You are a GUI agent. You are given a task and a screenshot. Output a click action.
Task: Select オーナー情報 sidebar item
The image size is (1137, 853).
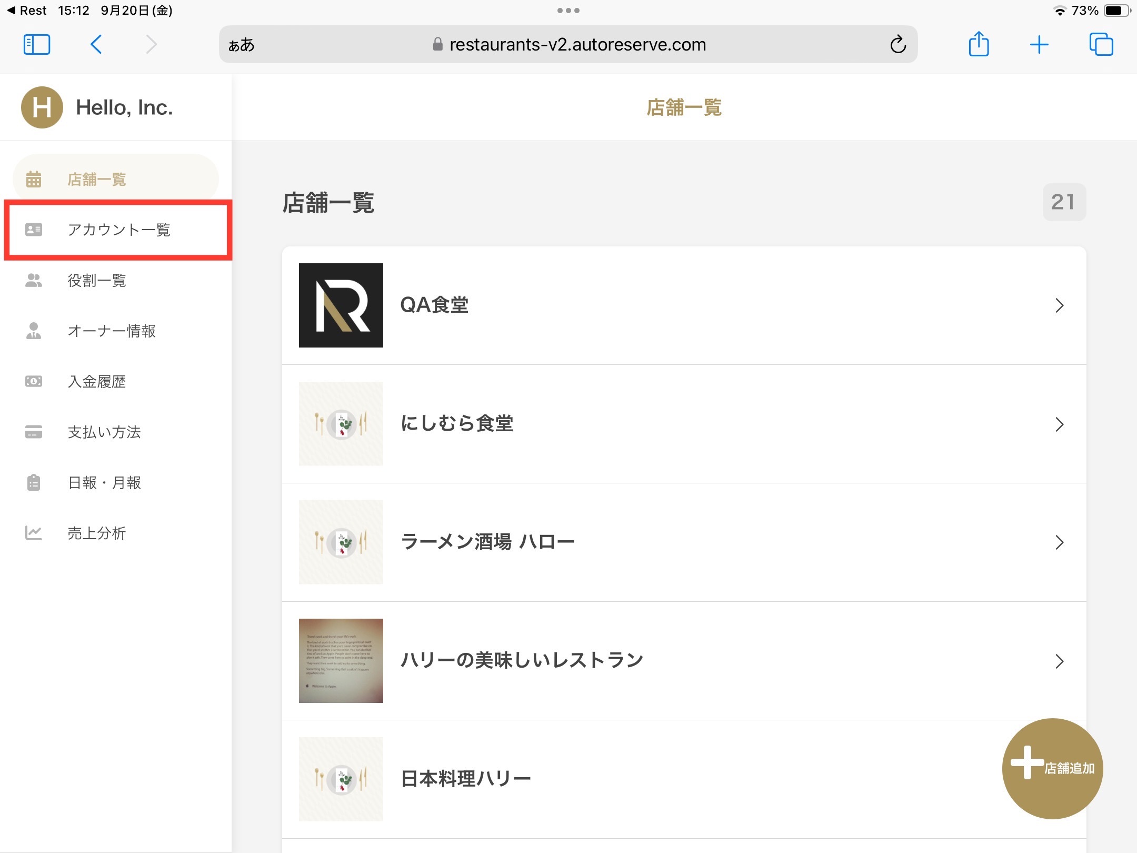click(x=112, y=331)
